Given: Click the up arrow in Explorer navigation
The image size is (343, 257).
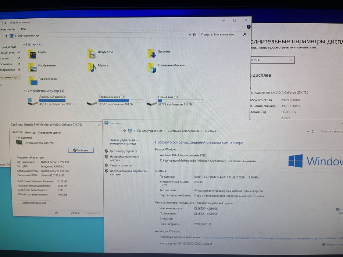Looking at the screenshot, I should pos(6,36).
